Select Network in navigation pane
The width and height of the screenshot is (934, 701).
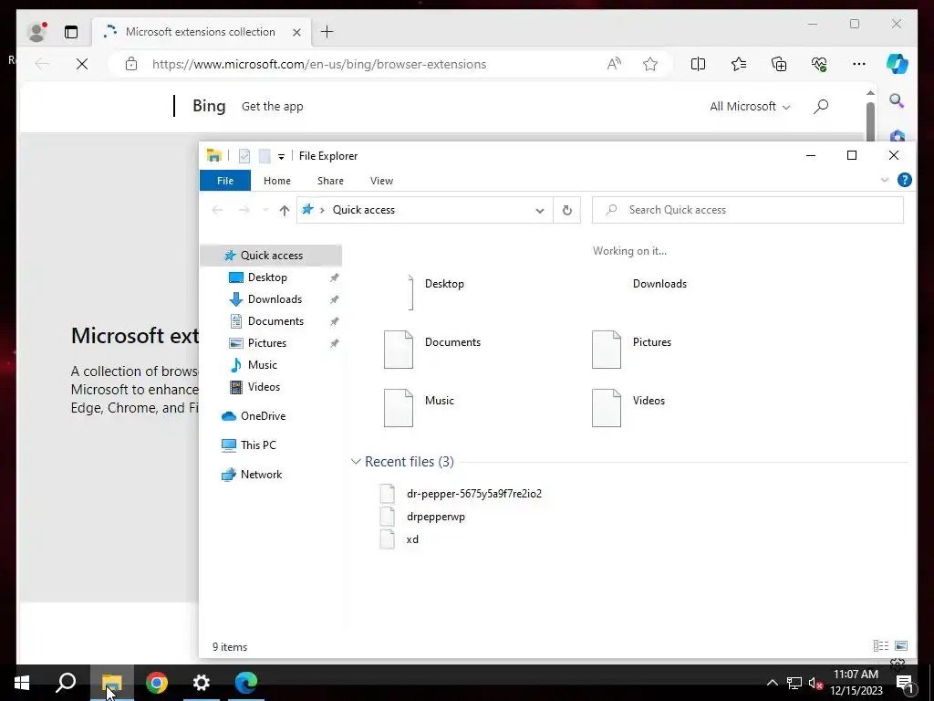tap(261, 475)
